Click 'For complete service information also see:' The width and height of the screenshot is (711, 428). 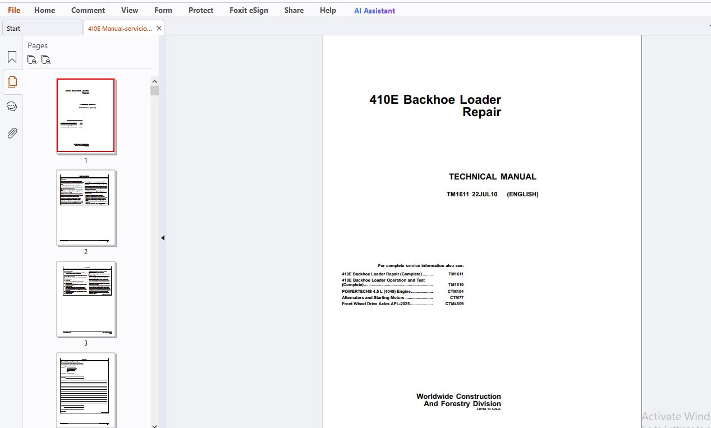(421, 266)
